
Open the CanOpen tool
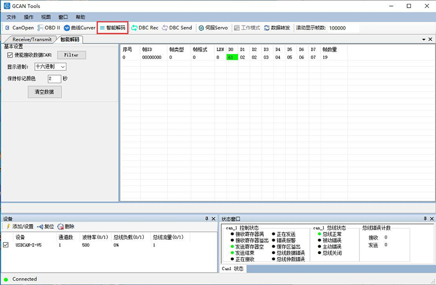click(20, 28)
